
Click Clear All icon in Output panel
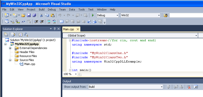(188, 87)
